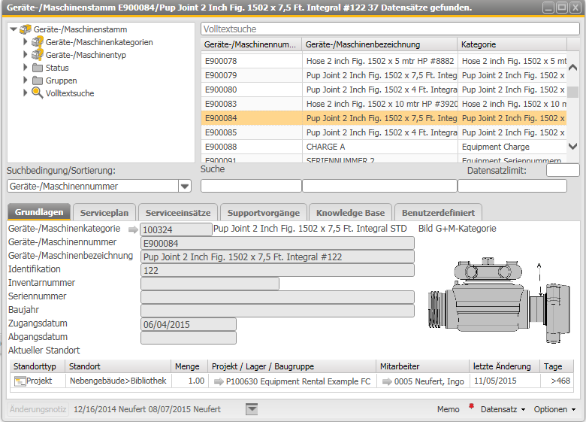Screen dimensions: 586x422
Task: Click arrow link icon beside Geräte-/Maschinenkategorie field
Action: [133, 229]
